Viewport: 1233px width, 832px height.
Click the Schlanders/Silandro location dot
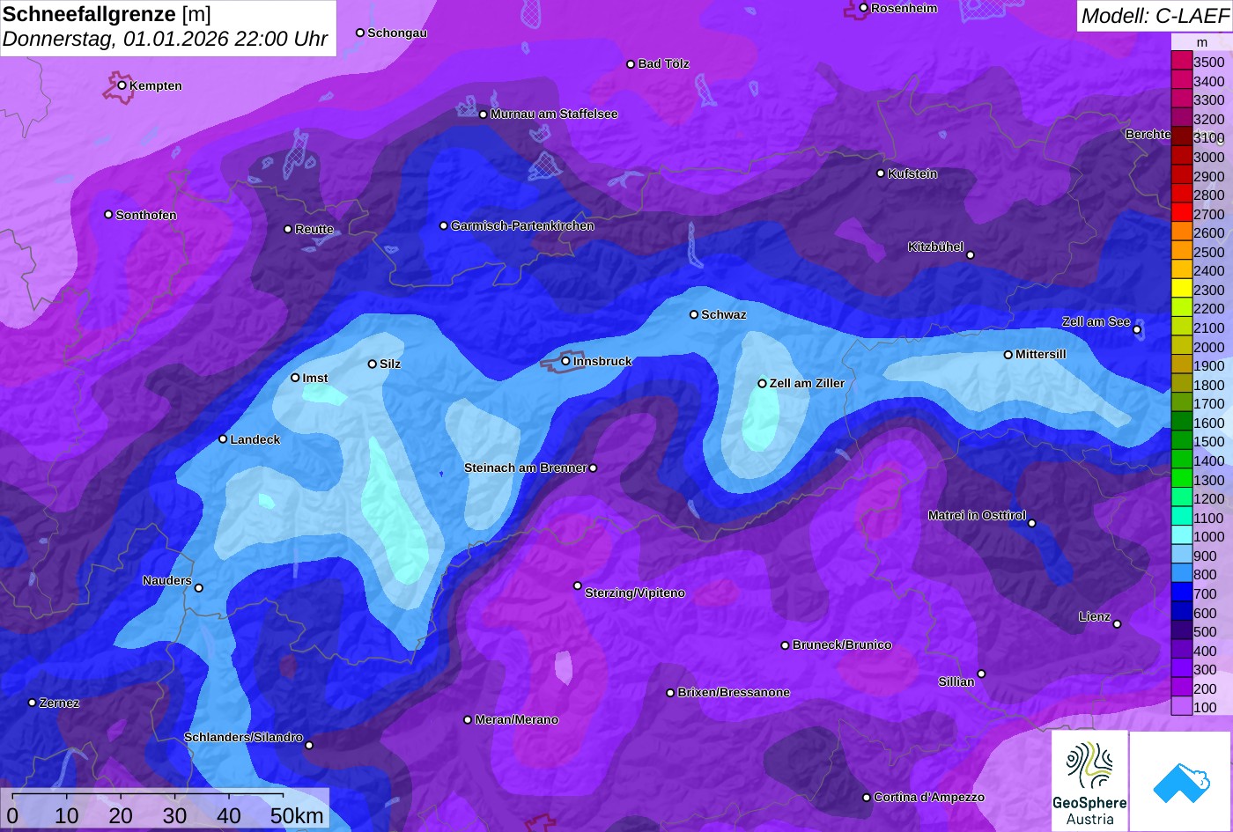point(309,745)
